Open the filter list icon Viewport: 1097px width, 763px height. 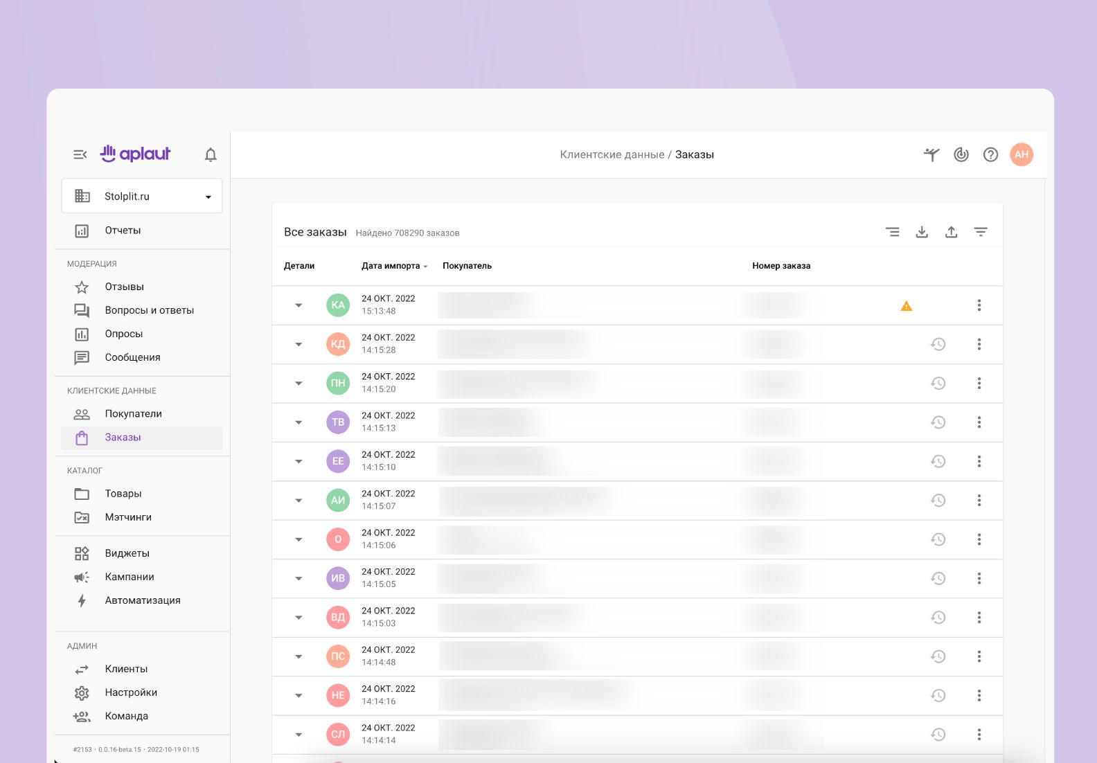[x=981, y=232]
